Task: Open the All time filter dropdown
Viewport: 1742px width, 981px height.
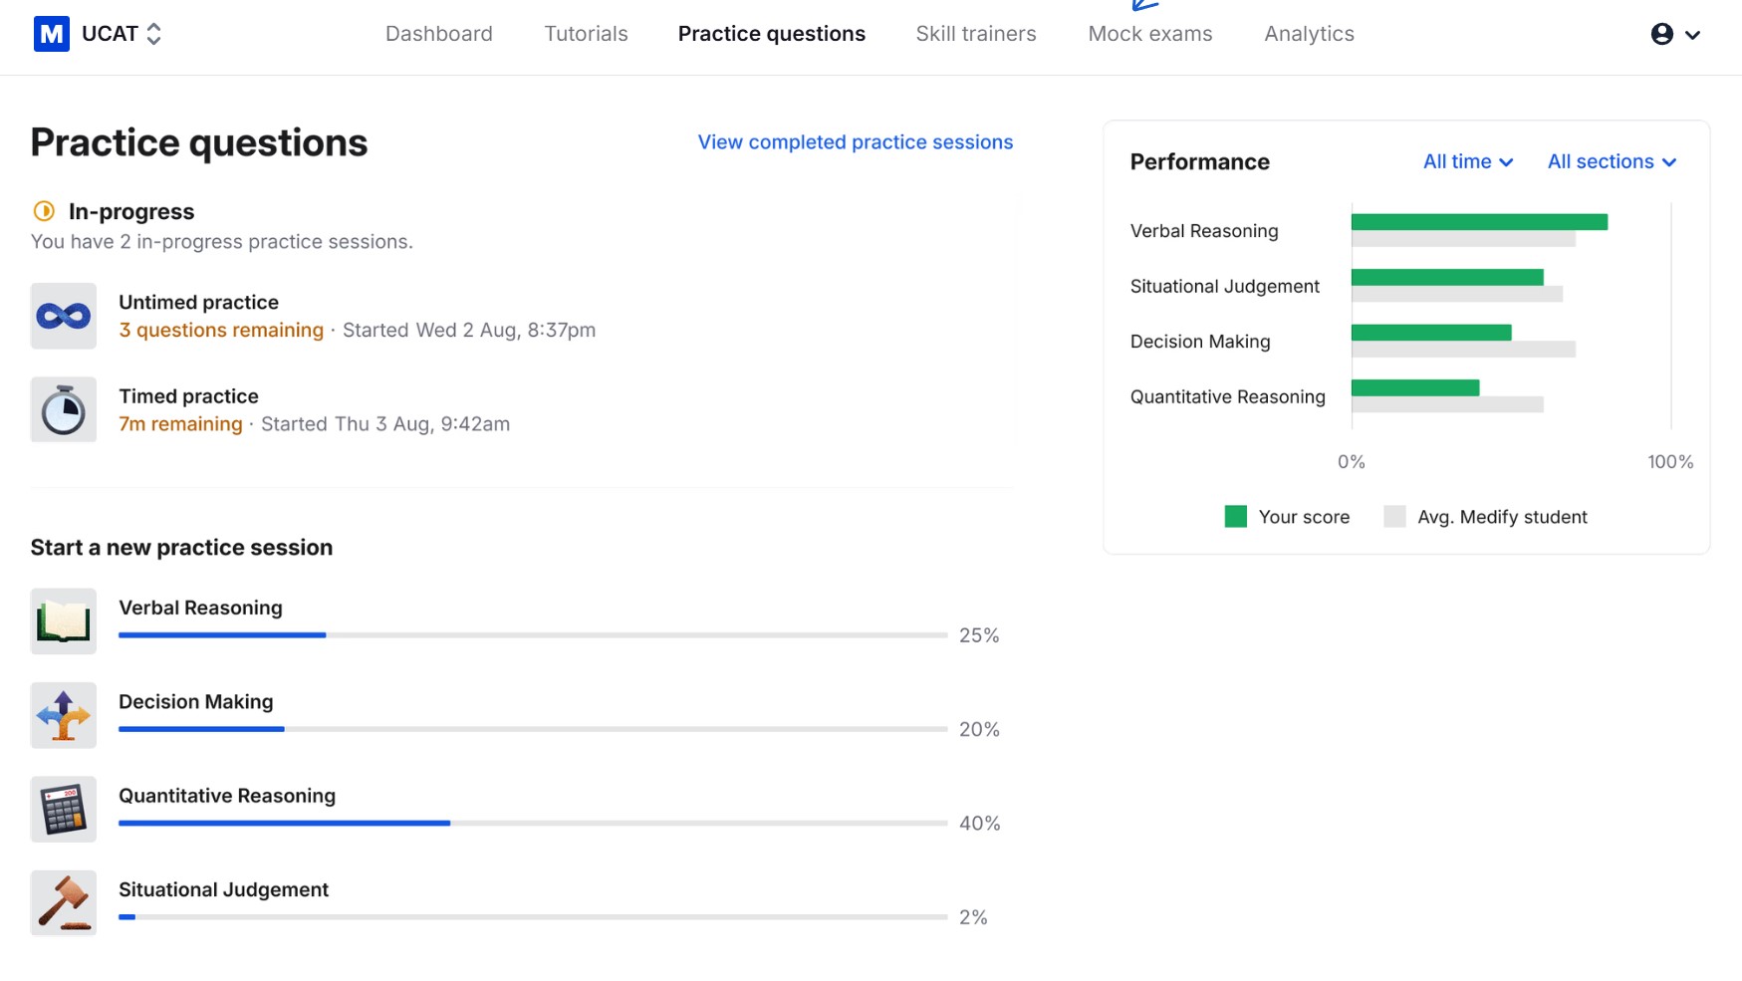Action: [1467, 161]
